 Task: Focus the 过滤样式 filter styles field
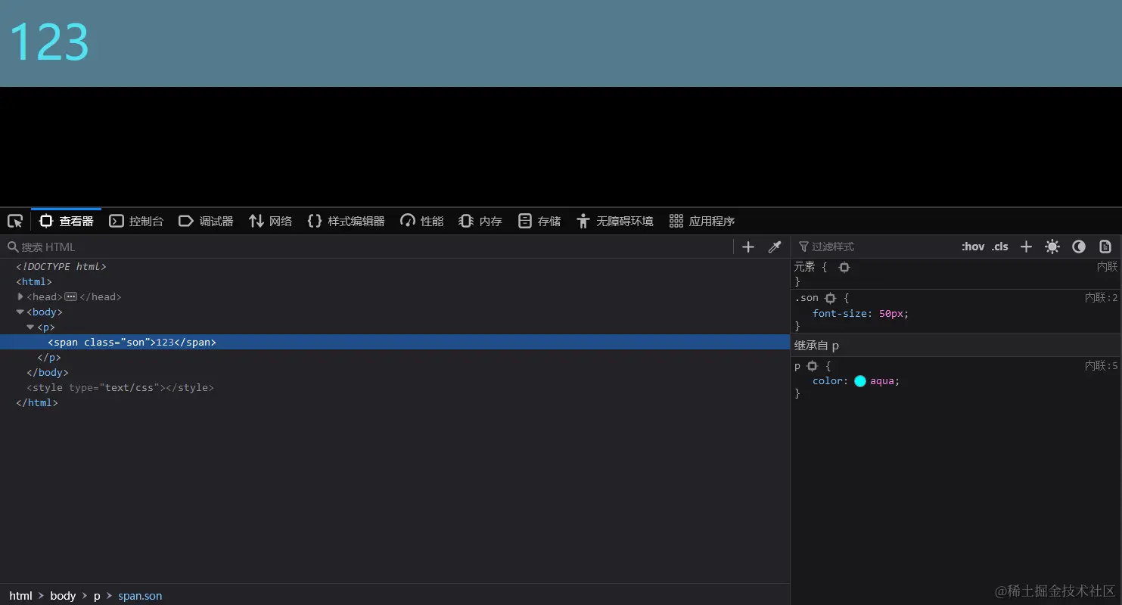click(874, 247)
